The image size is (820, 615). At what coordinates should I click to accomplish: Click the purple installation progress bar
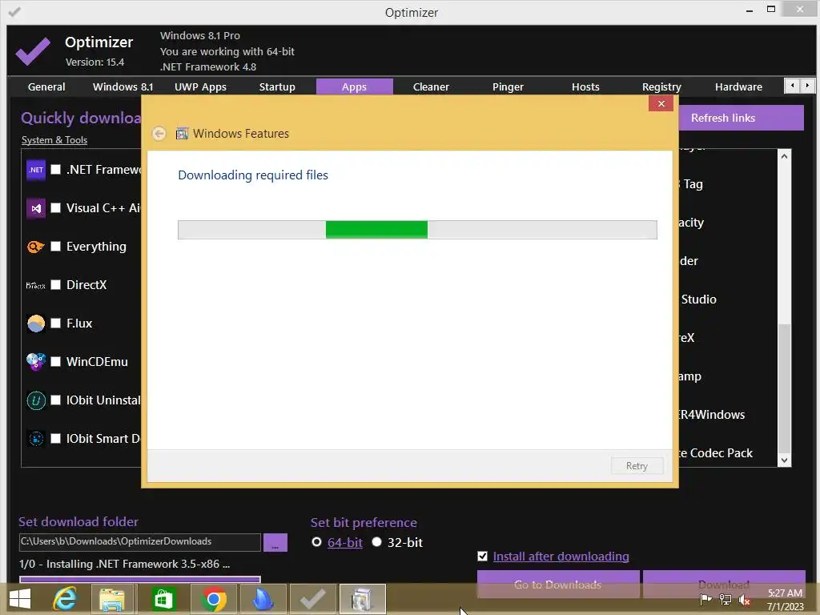pos(139,579)
